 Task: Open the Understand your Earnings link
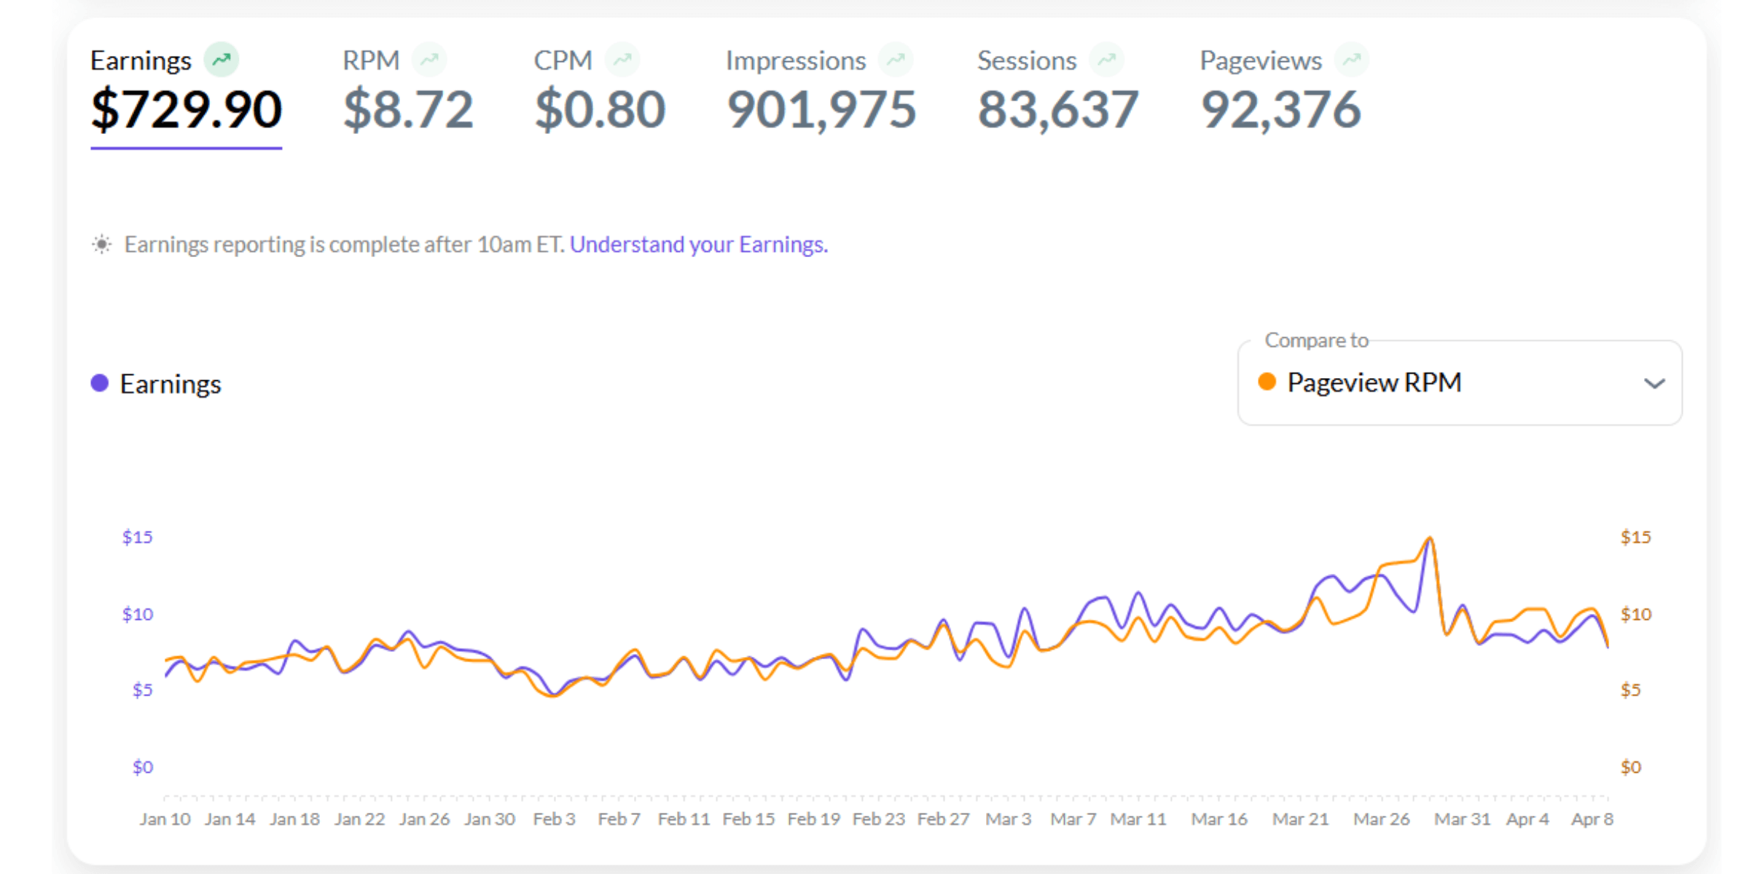point(698,245)
